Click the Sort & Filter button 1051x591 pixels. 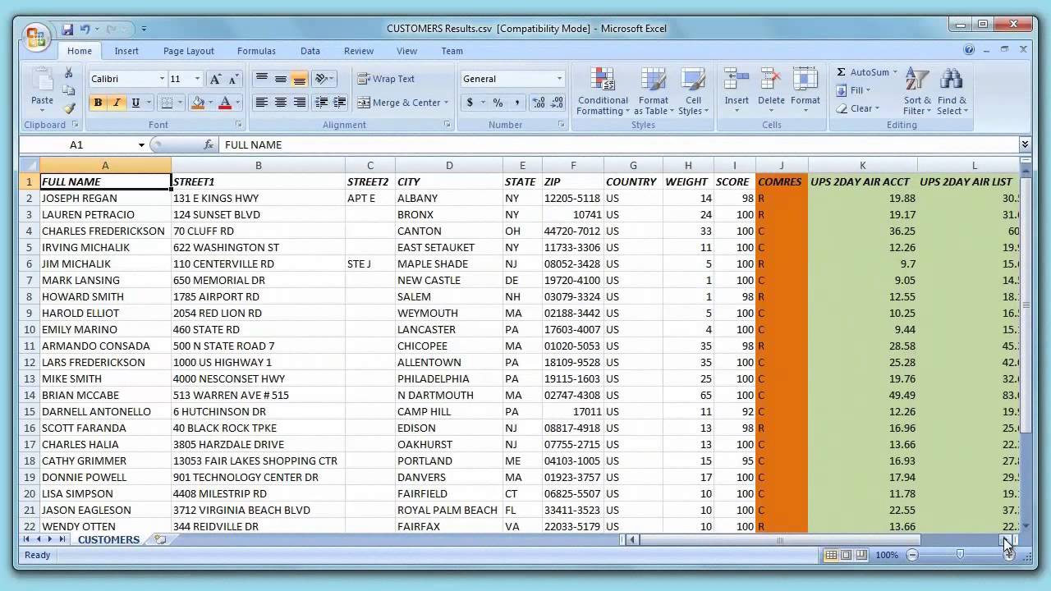[x=917, y=92]
